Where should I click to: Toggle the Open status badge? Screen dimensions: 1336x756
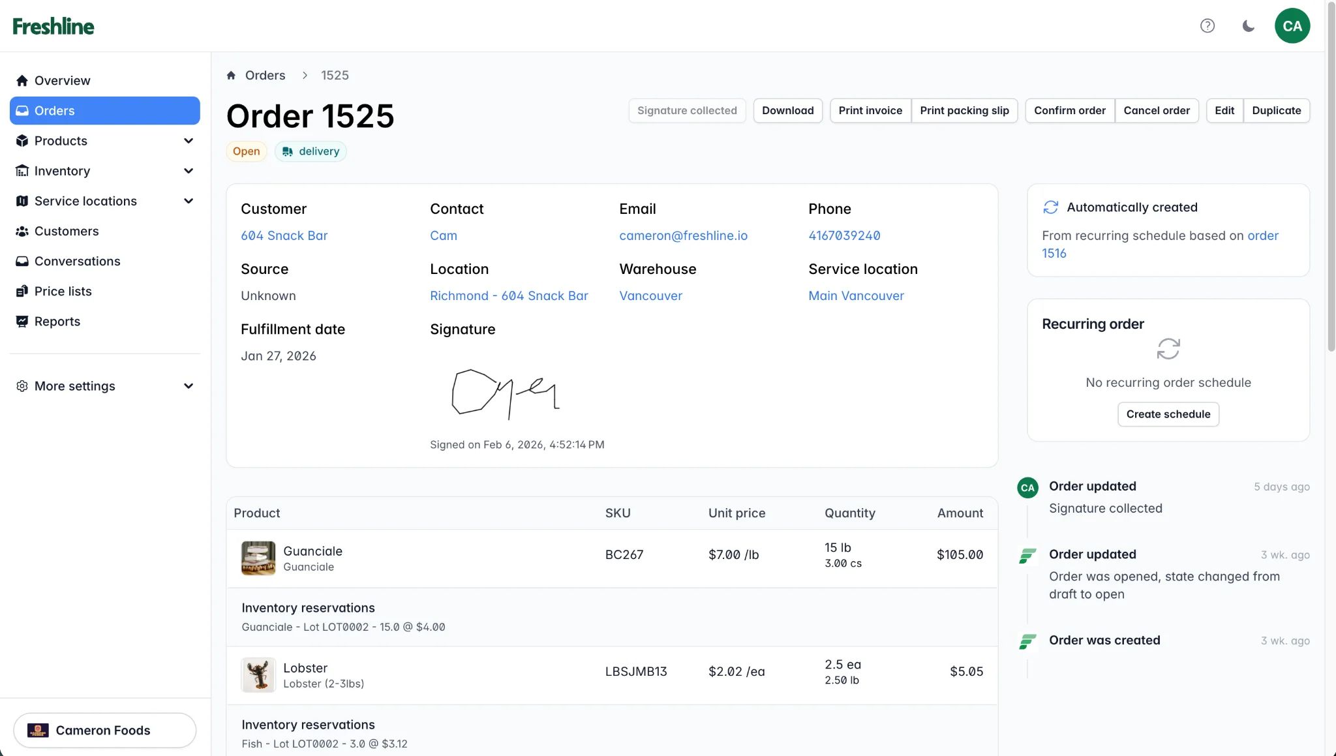pos(246,151)
